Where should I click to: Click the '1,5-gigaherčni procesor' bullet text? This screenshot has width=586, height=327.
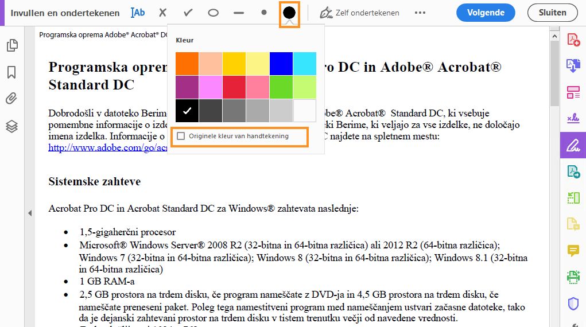(x=127, y=232)
